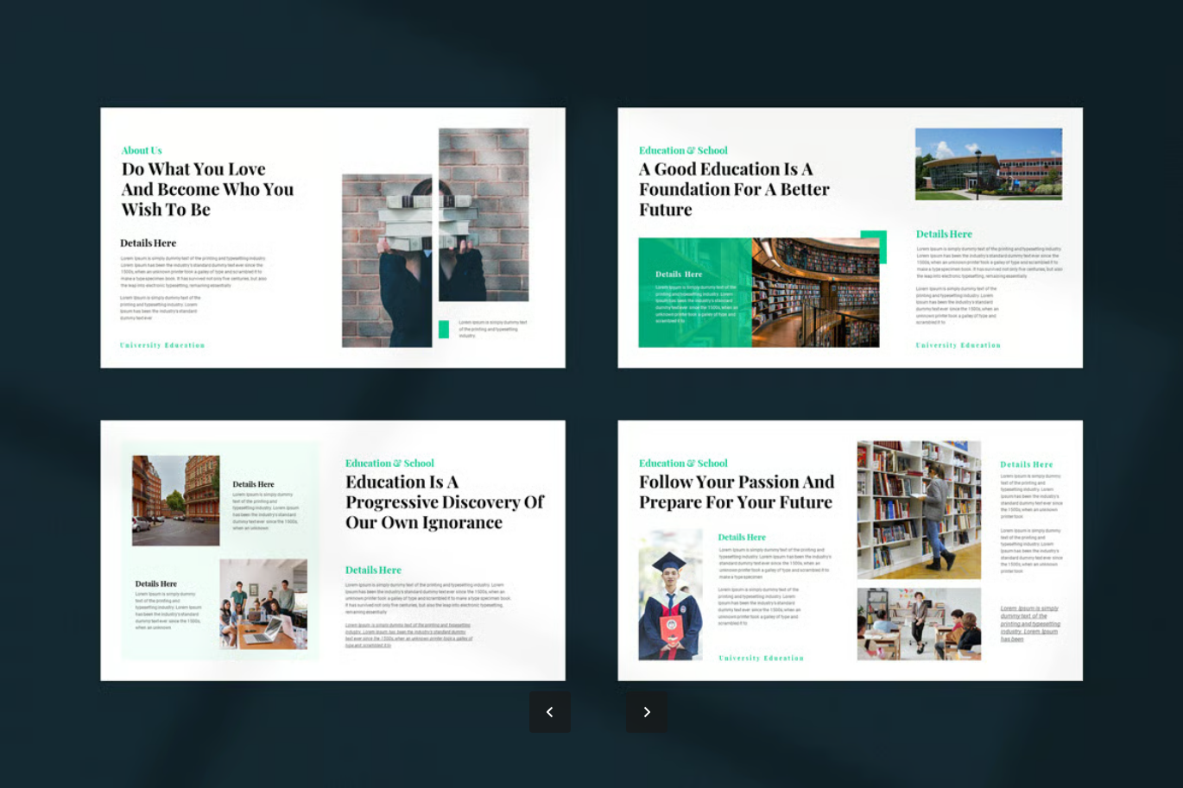Click the books-on-brick-wall split photo
This screenshot has width=1183, height=788.
(435, 238)
